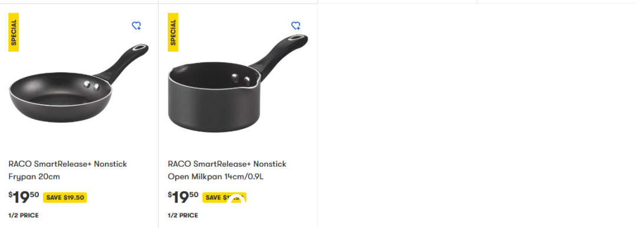Click the SPECIAL badge on the Milkpan card
Screen dimensions: 636x229
coord(173,32)
